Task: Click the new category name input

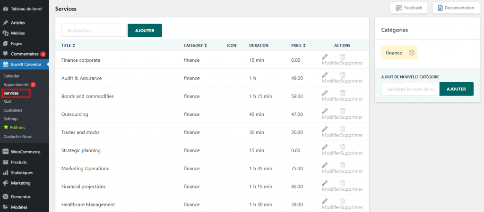Action: click(410, 89)
